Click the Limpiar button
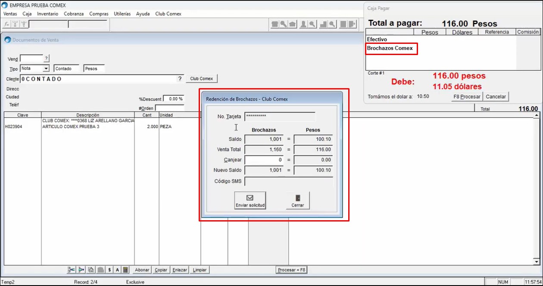 tap(200, 270)
